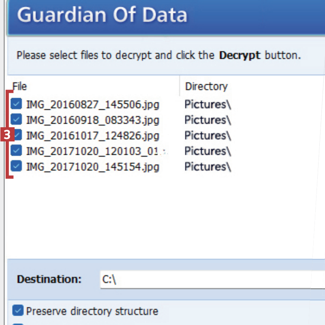Uncheck the IMG_20160827_145506.jpg checkbox
325x325 pixels.
17,105
